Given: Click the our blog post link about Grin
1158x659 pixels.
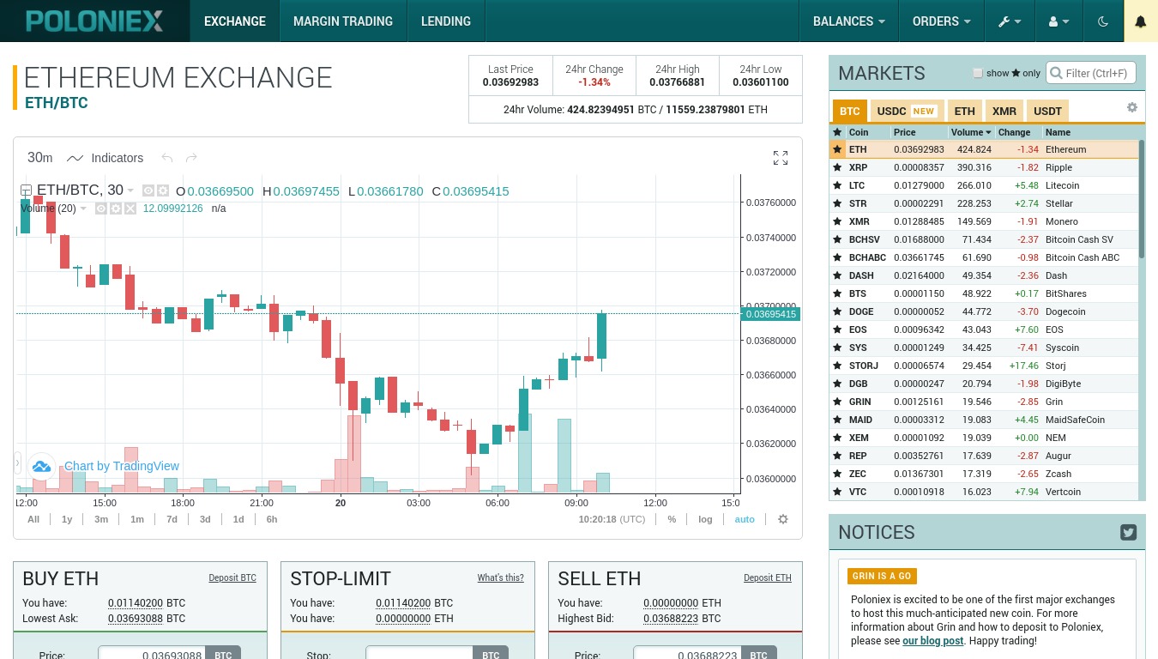Looking at the screenshot, I should 932,640.
